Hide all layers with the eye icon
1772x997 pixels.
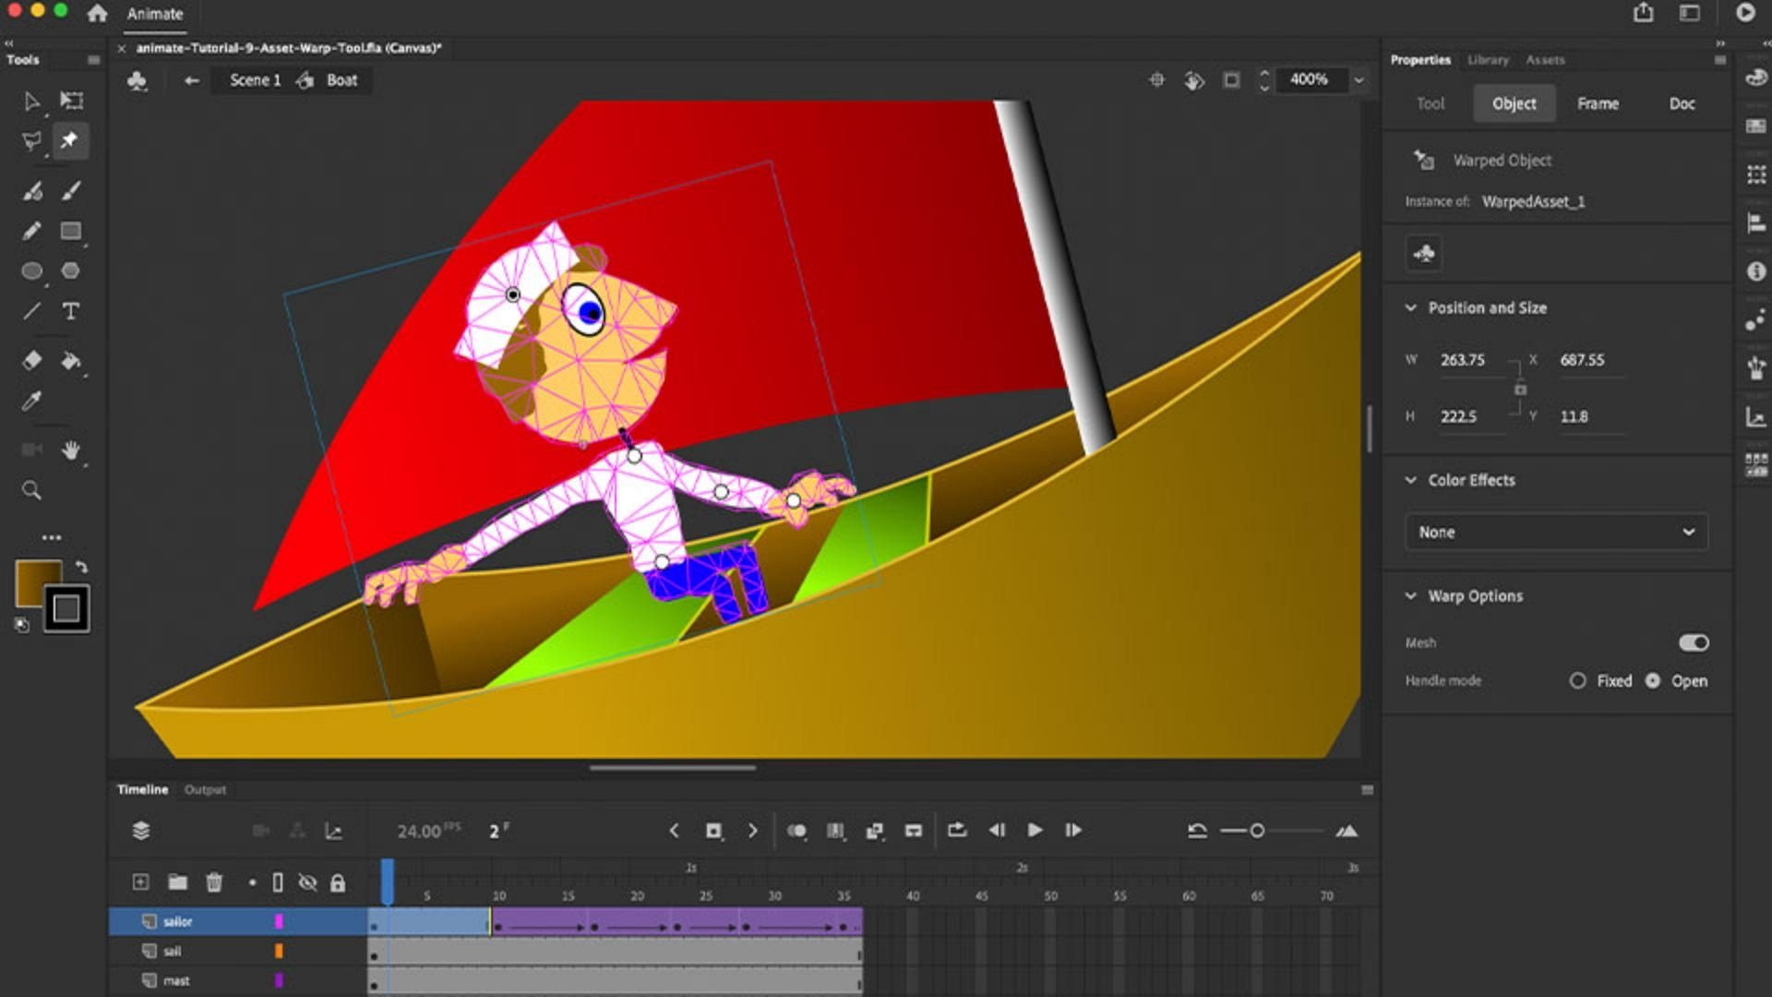pyautogui.click(x=306, y=883)
